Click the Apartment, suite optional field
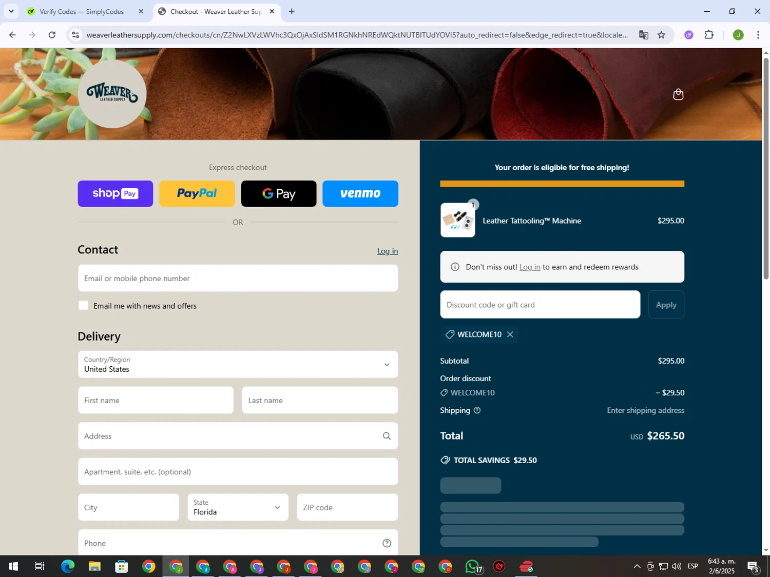Screen dimensions: 770x577 pos(238,472)
